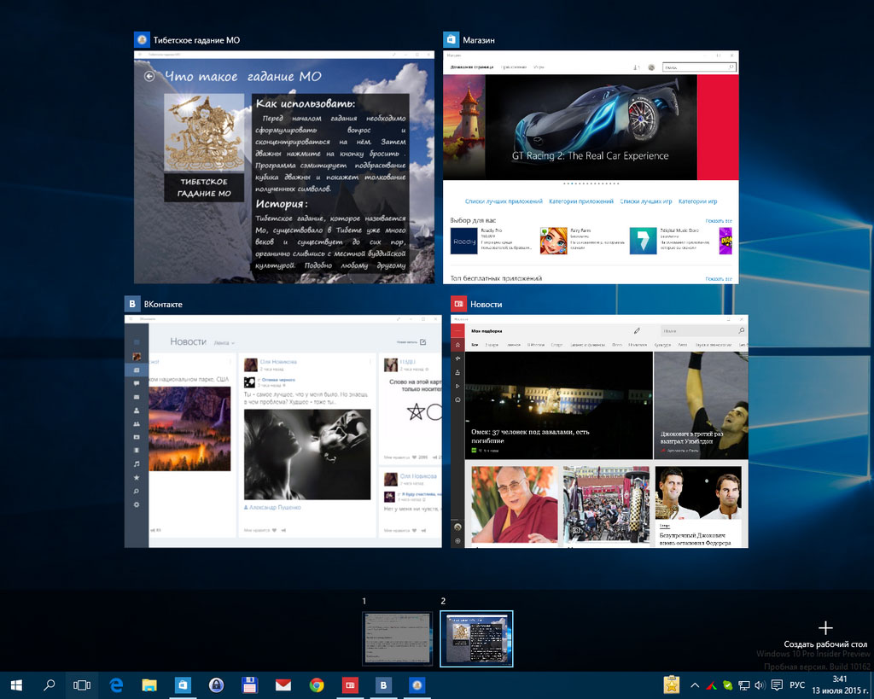Open the Gmail envelope taskbar icon
This screenshot has height=699, width=874.
coord(283,685)
